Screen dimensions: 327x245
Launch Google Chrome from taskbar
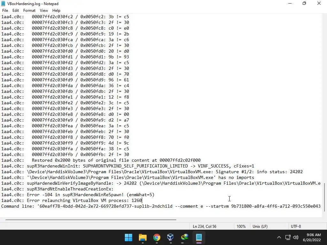(156, 237)
